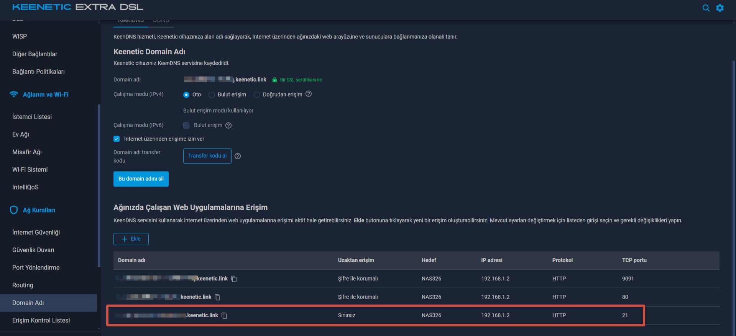Open Ağ Kuralları section
736x336 pixels.
coord(39,210)
